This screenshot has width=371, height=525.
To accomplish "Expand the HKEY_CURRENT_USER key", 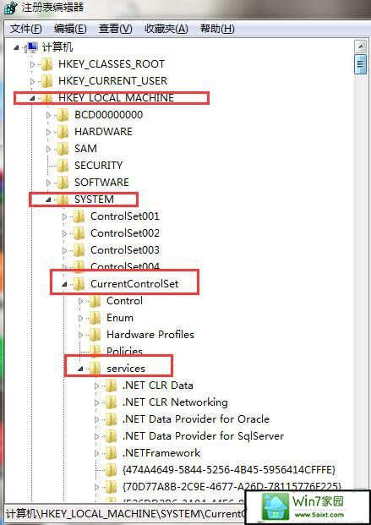I will [x=32, y=81].
